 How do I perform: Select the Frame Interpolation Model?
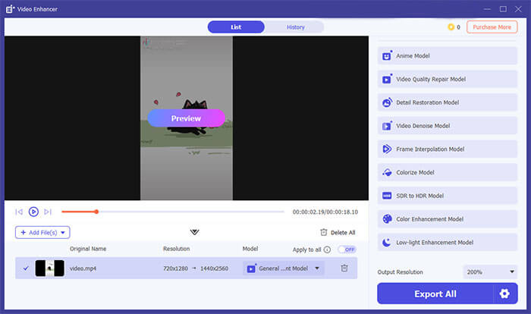447,149
